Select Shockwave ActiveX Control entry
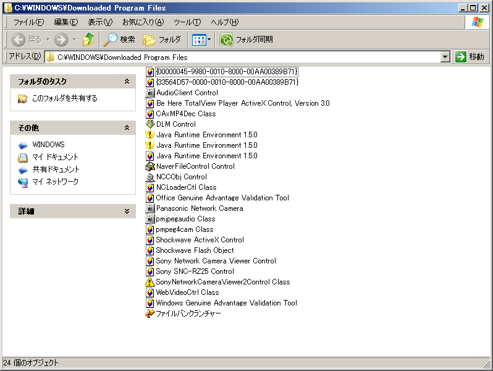This screenshot has width=493, height=371. coord(195,240)
